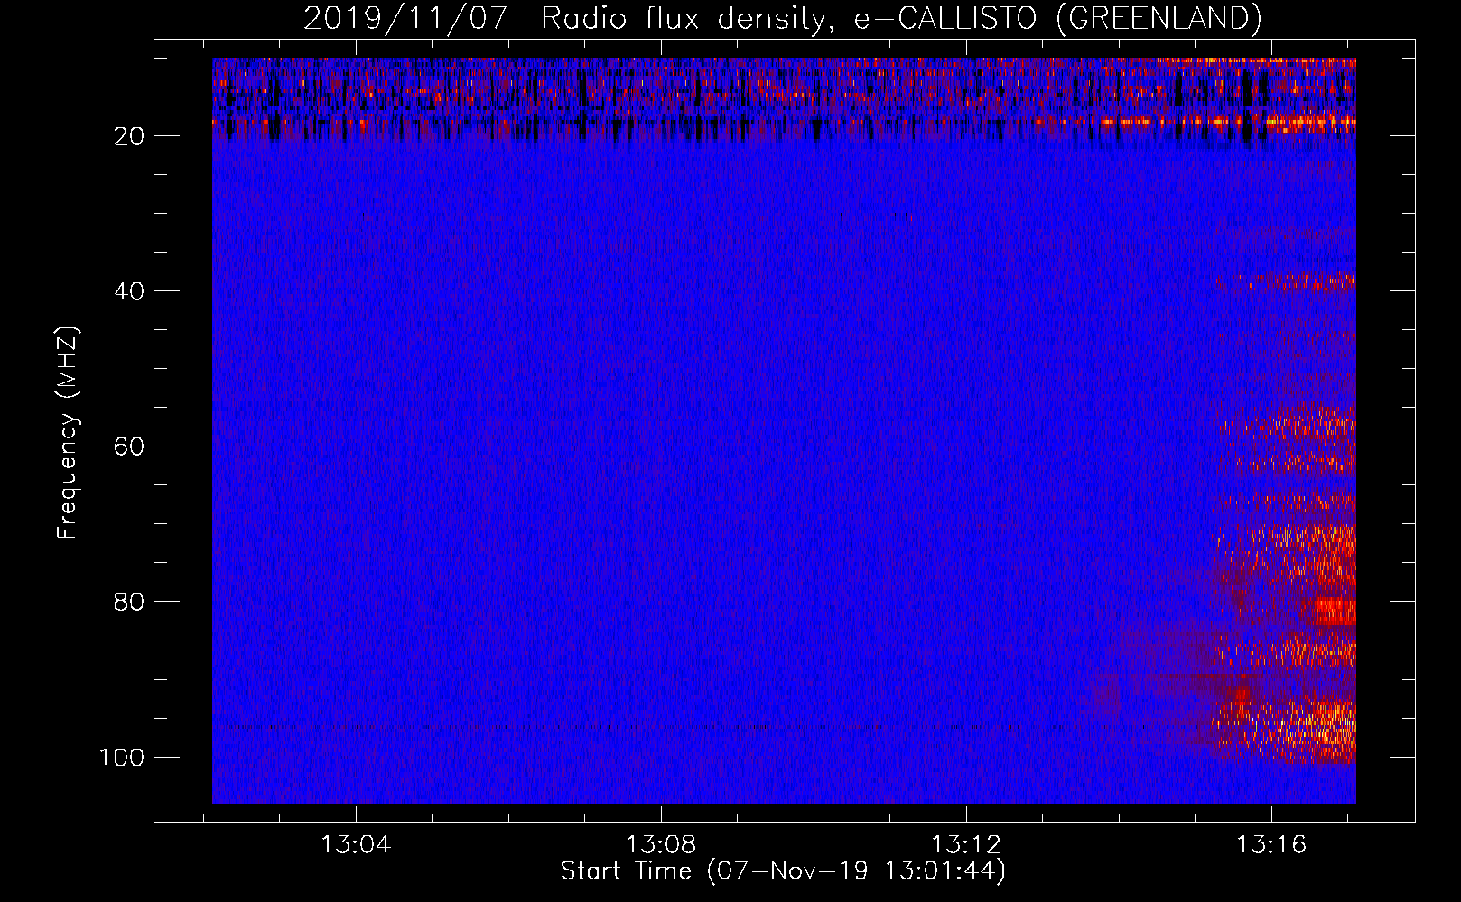This screenshot has width=1461, height=902.
Task: Click the plot title mentioning e-CALLISTO (GREENLAND)
Action: point(782,18)
